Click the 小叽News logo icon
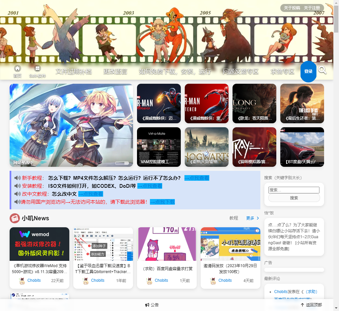Viewport: 339px width, 311px height. click(x=15, y=218)
